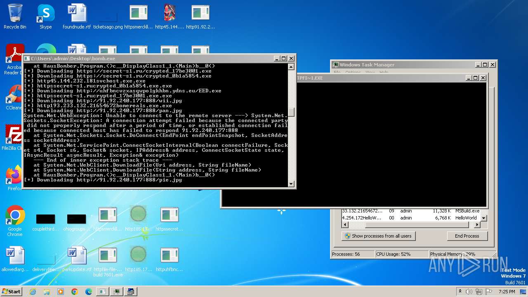This screenshot has height=297, width=528.
Task: Click the Task Manager horizontal scrollbar left arrow
Action: [345, 225]
